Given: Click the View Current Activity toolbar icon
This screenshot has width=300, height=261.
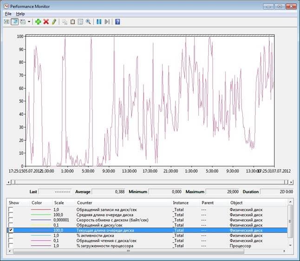Looking at the screenshot, I should coord(7,22).
